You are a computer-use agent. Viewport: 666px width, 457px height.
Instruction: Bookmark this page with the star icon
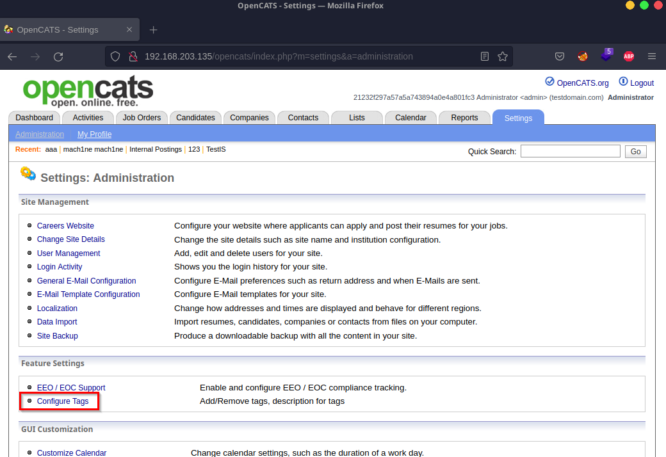pos(503,56)
